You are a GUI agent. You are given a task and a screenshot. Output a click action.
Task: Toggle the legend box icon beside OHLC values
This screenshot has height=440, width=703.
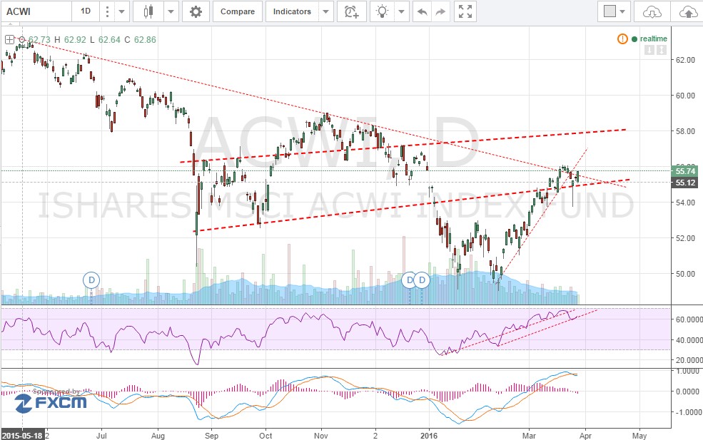tap(9, 39)
